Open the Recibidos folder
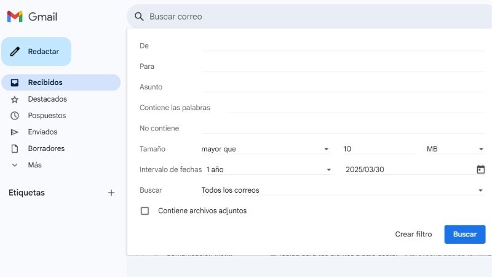This screenshot has height=277, width=492. [61, 82]
